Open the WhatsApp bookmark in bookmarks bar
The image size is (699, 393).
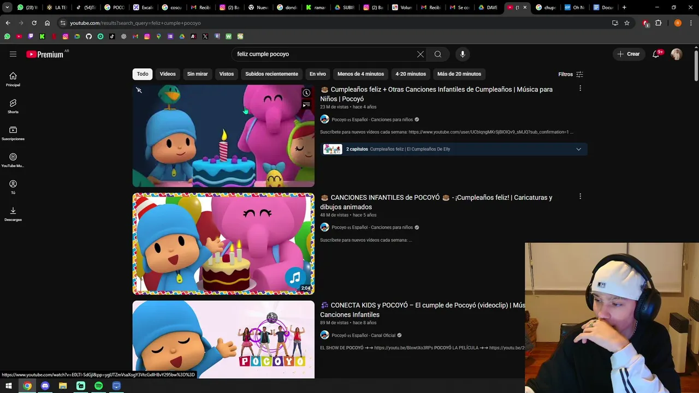7,37
